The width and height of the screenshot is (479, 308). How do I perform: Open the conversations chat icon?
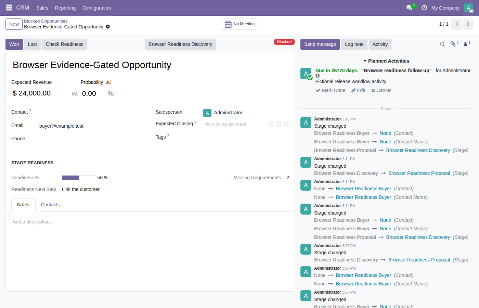(x=410, y=8)
